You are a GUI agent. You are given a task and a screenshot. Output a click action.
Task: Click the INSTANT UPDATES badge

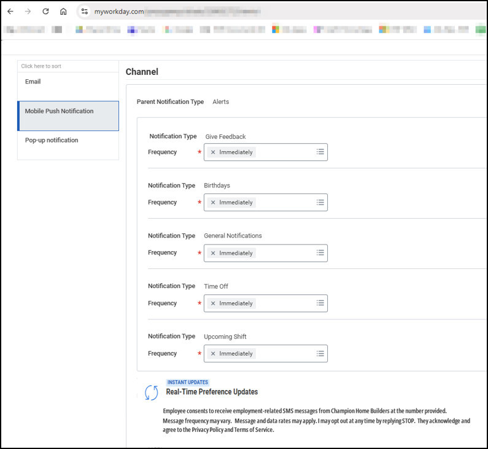pyautogui.click(x=188, y=383)
